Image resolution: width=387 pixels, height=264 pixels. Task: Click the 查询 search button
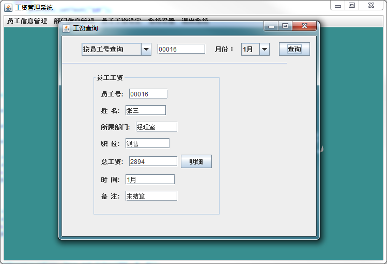tap(294, 49)
